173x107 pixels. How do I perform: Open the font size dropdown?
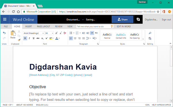(53, 33)
